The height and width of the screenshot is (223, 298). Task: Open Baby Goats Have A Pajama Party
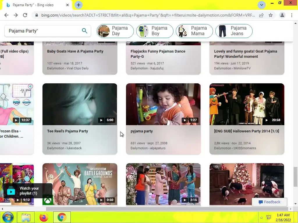tap(75, 51)
